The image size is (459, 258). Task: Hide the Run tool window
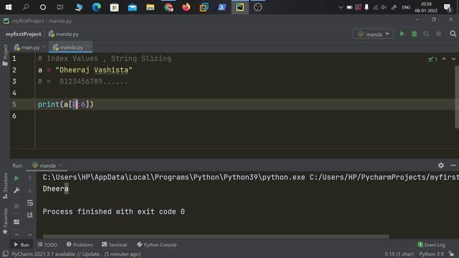tap(453, 166)
